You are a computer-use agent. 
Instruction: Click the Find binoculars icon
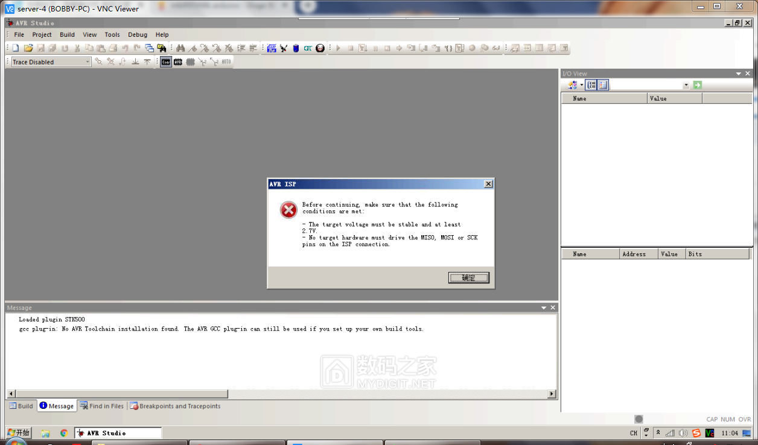coord(180,48)
